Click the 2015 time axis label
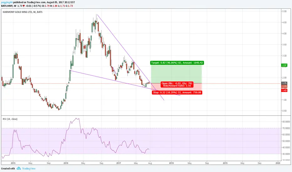 [x=13, y=163]
